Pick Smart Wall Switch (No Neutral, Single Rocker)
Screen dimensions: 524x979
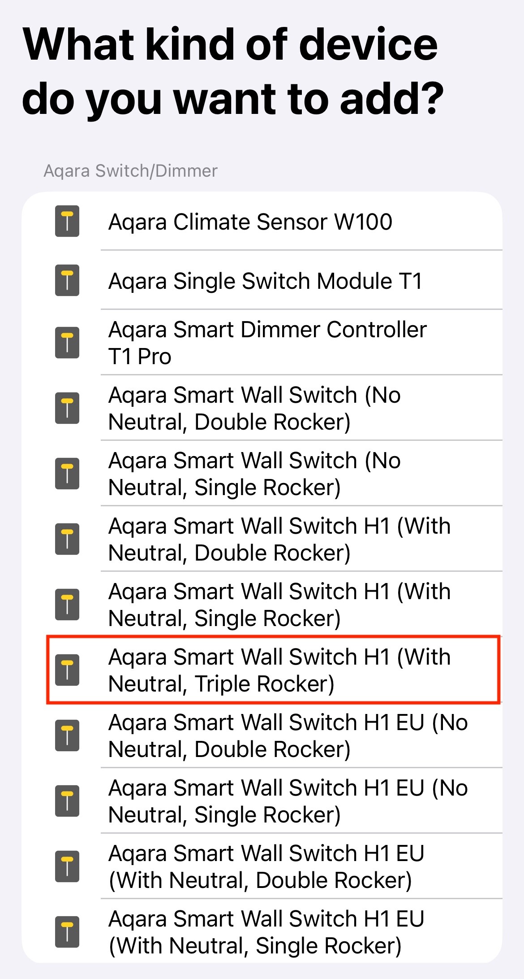pos(262,474)
